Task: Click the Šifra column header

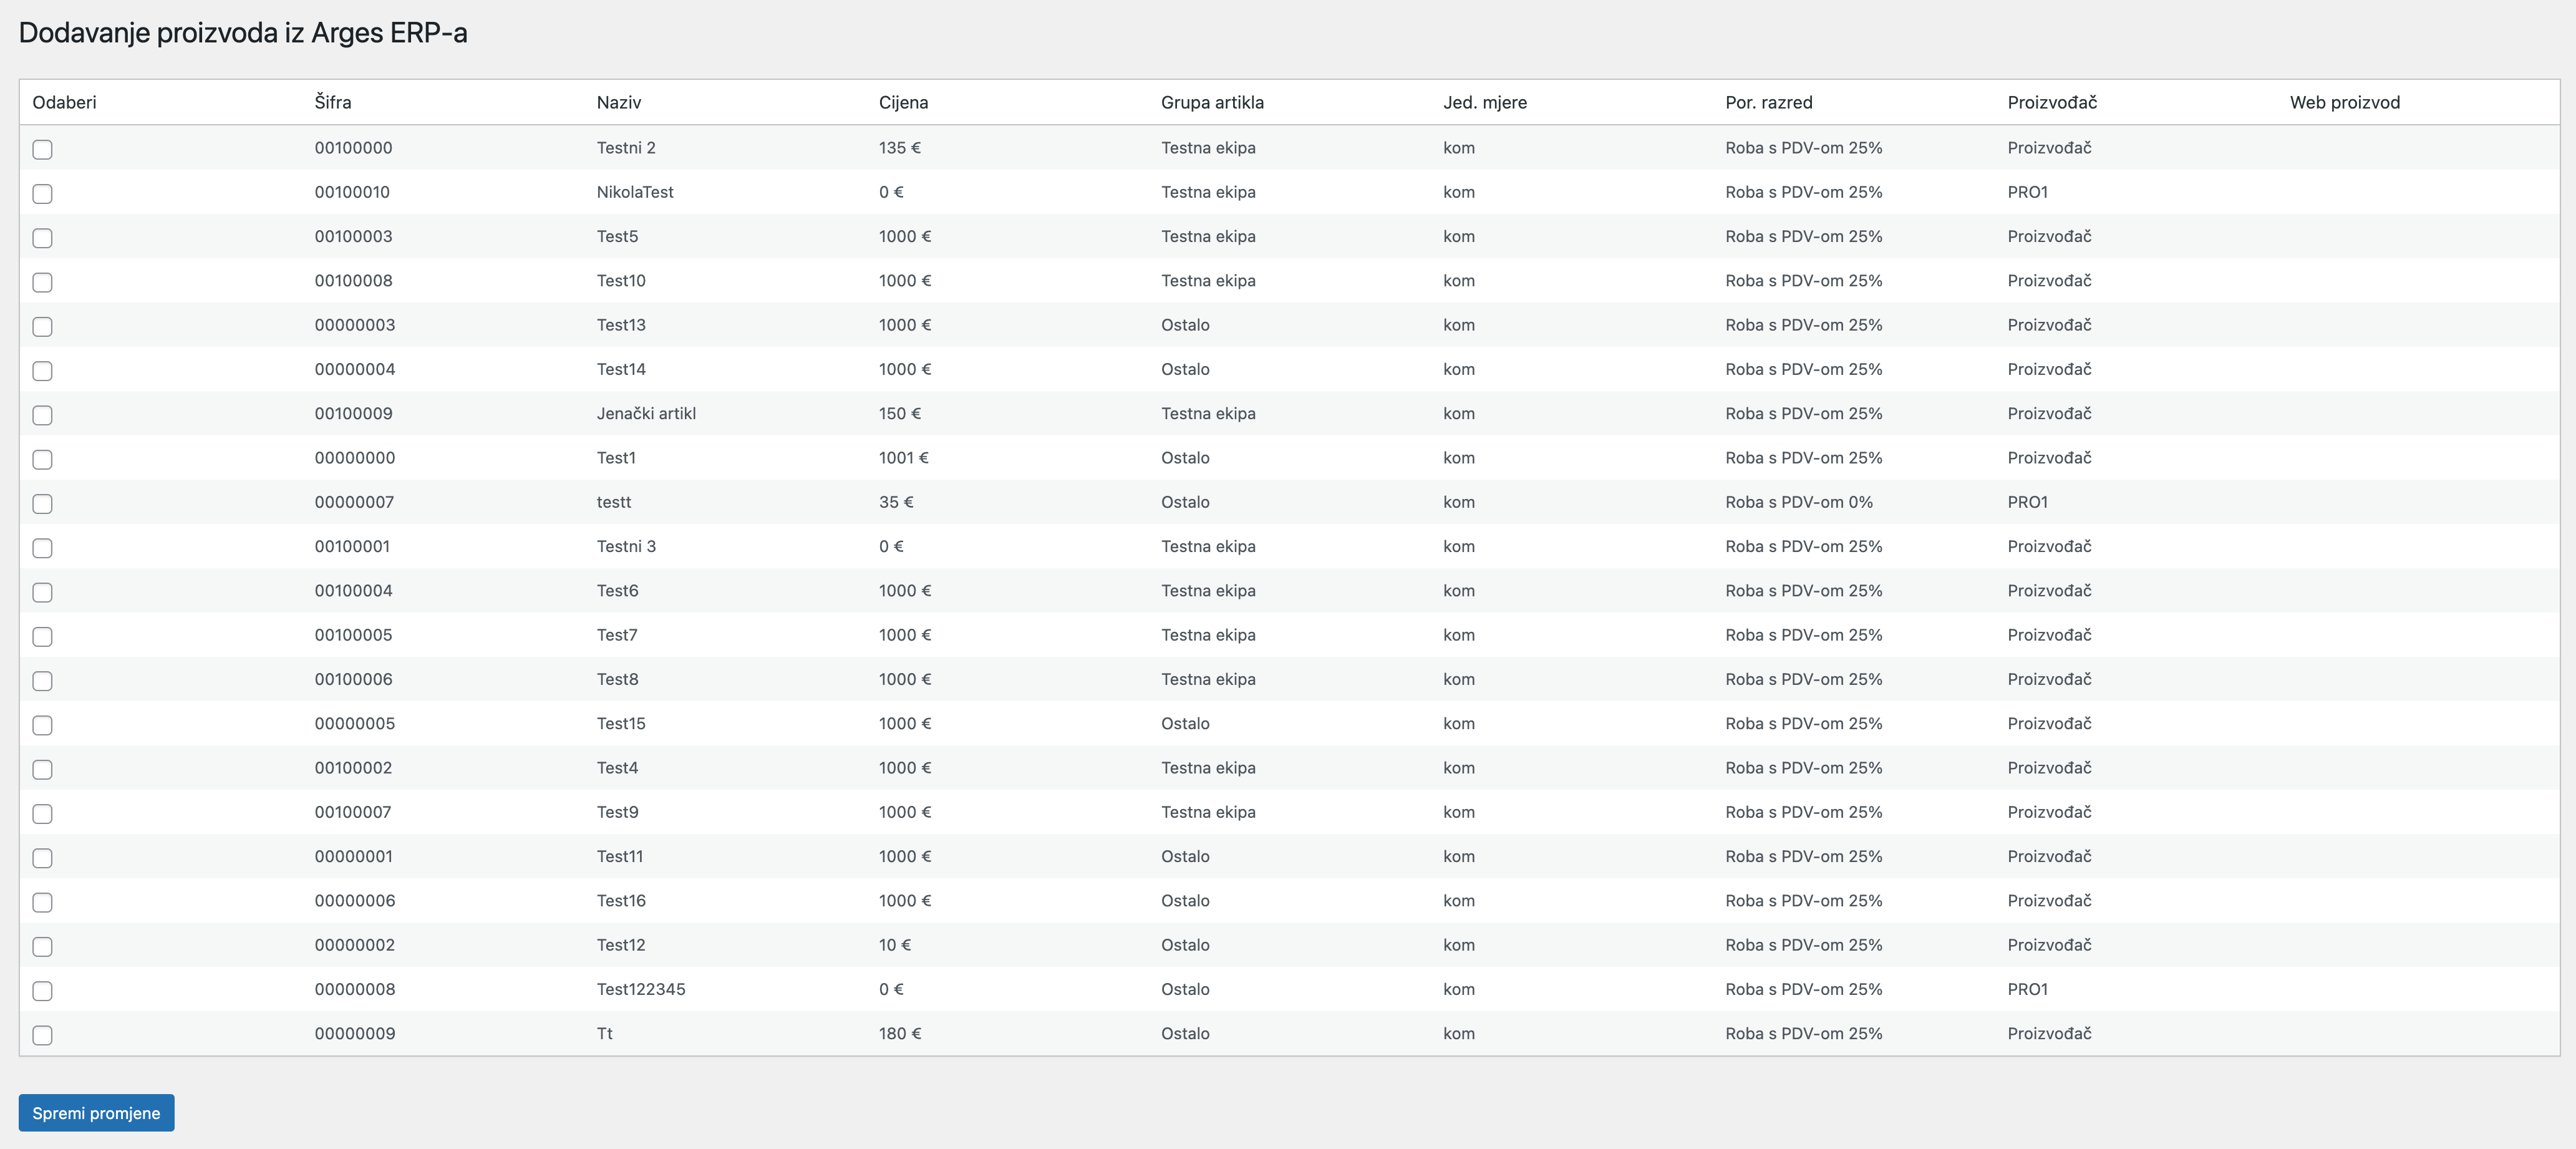Action: (x=331, y=102)
